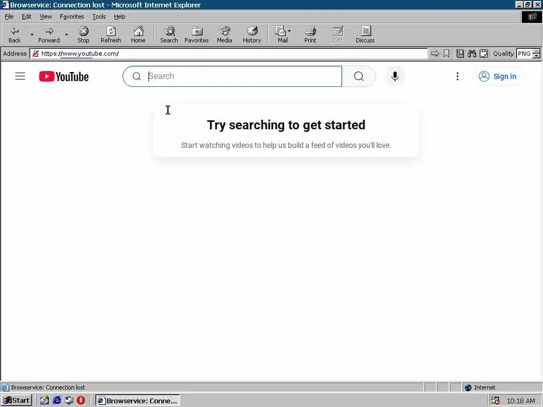This screenshot has height=407, width=543.
Task: Expand the Mail button dropdown arrow
Action: 289,31
